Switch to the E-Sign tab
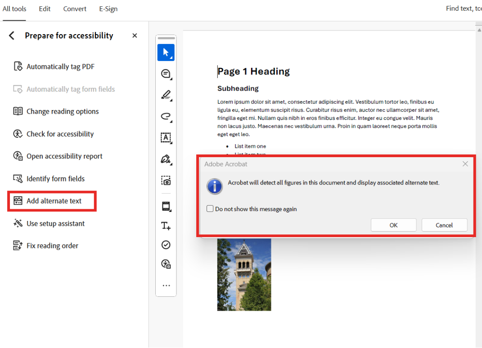This screenshot has width=482, height=348. [108, 9]
